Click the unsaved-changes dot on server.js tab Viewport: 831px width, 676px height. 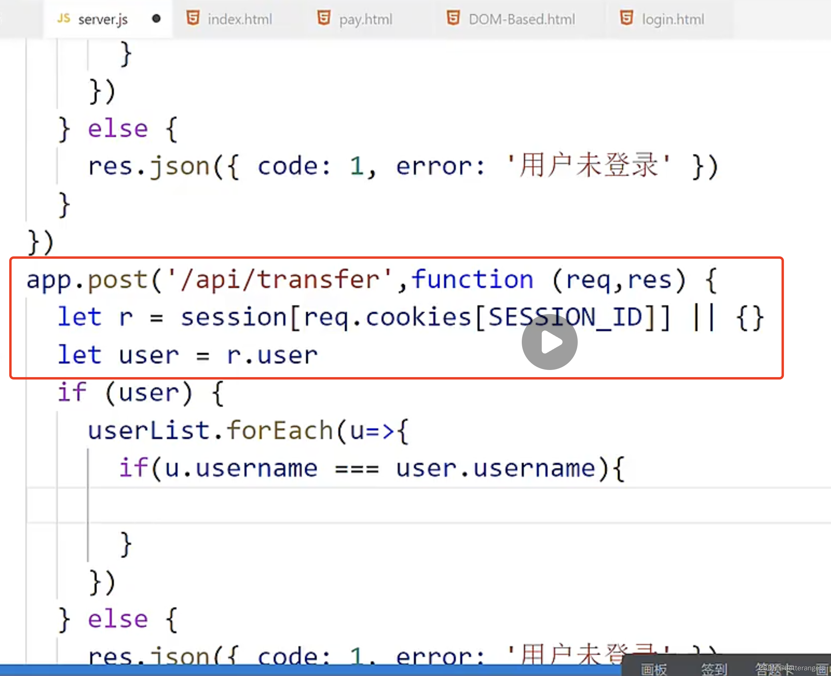click(156, 19)
